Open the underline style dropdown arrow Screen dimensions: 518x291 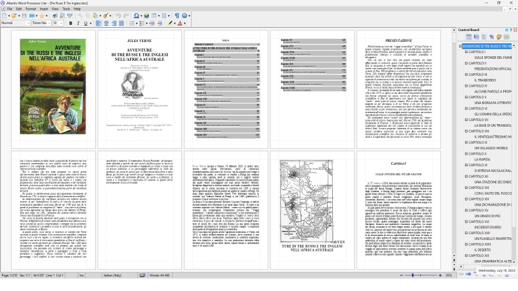pyautogui.click(x=91, y=23)
